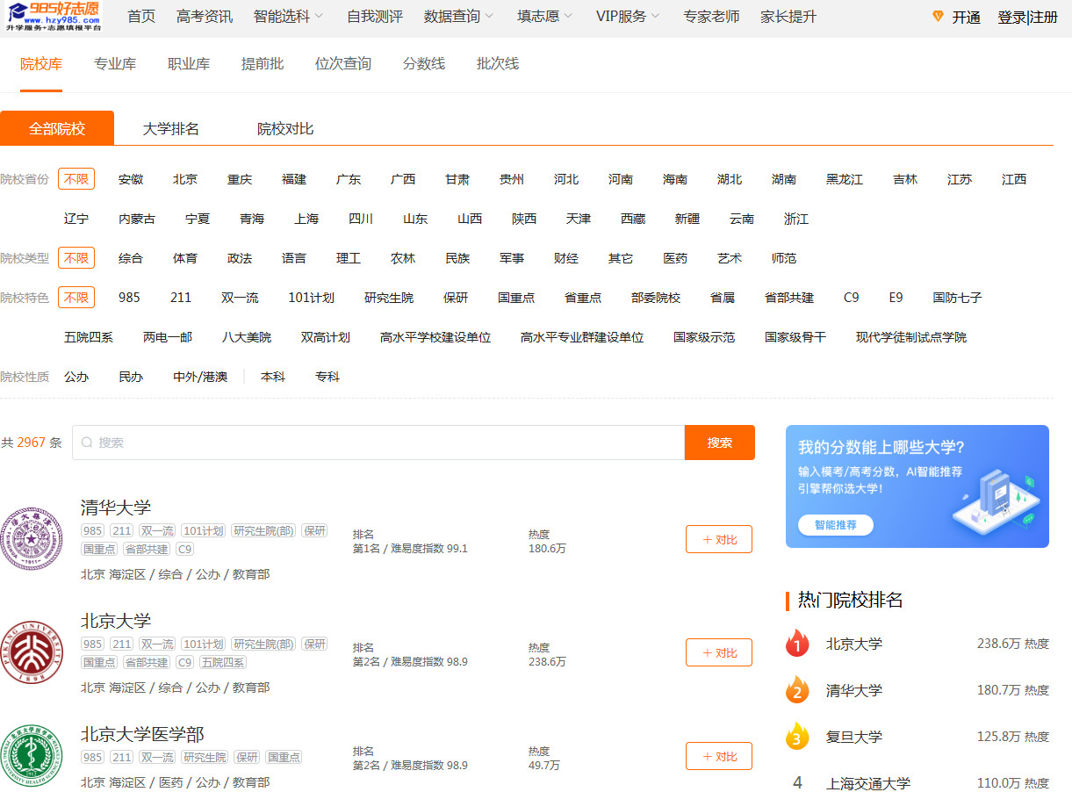Expand the 智能选科 dropdown menu
Image resolution: width=1072 pixels, height=792 pixels.
click(x=288, y=17)
